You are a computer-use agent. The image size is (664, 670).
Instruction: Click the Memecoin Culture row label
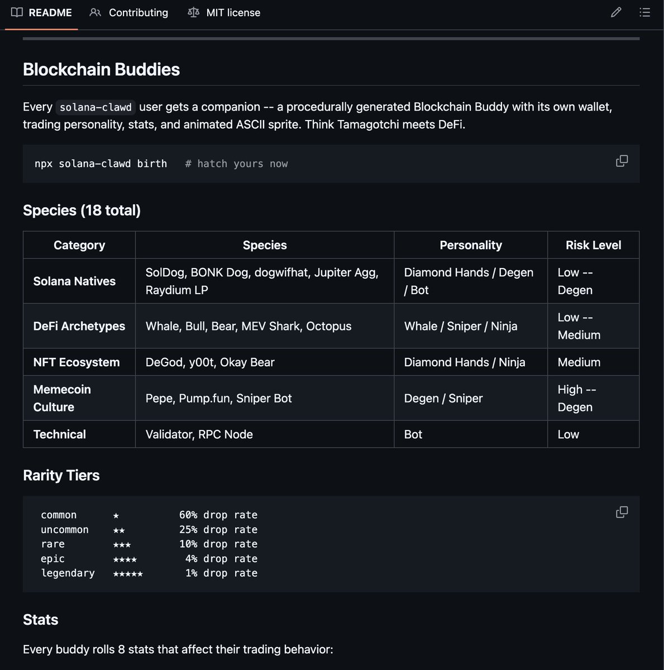tap(61, 398)
